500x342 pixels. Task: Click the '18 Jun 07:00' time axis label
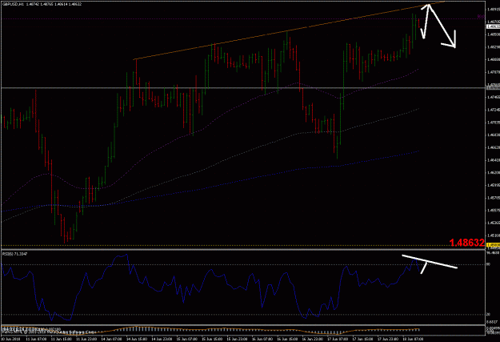click(x=414, y=339)
